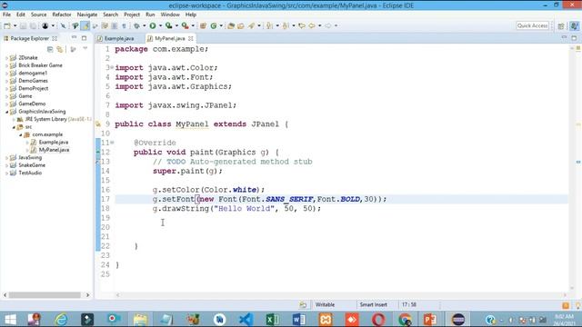582x327 pixels.
Task: Switch to the Example.java editor tab
Action: pos(119,38)
